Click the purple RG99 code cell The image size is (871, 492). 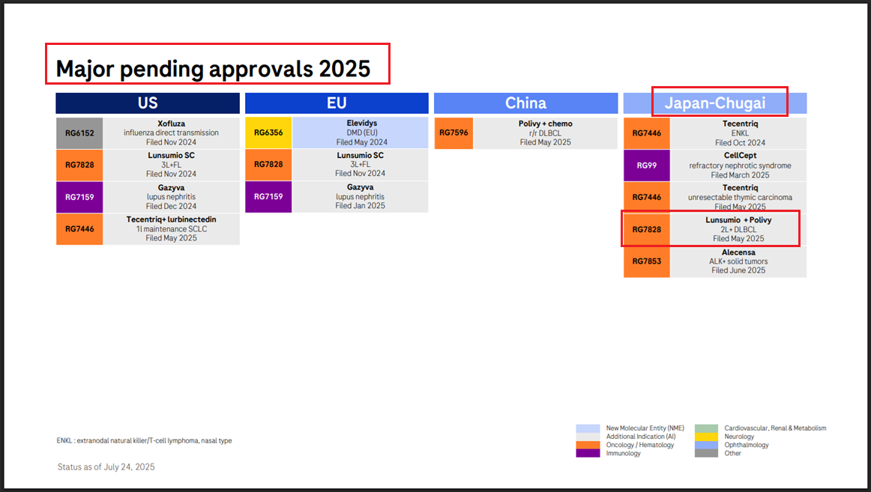coord(647,165)
